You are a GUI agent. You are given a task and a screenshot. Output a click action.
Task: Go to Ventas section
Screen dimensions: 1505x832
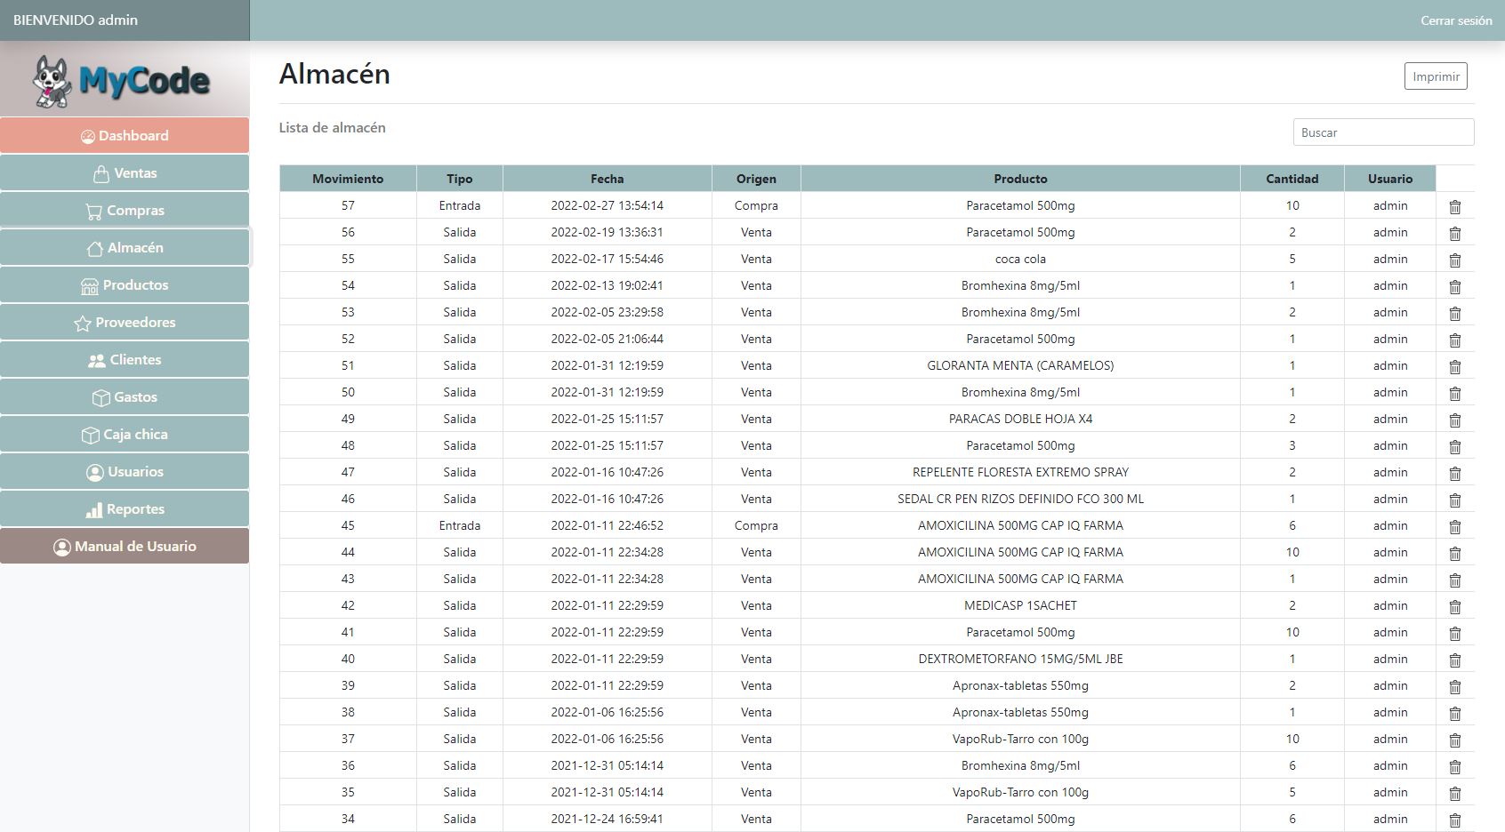(125, 173)
